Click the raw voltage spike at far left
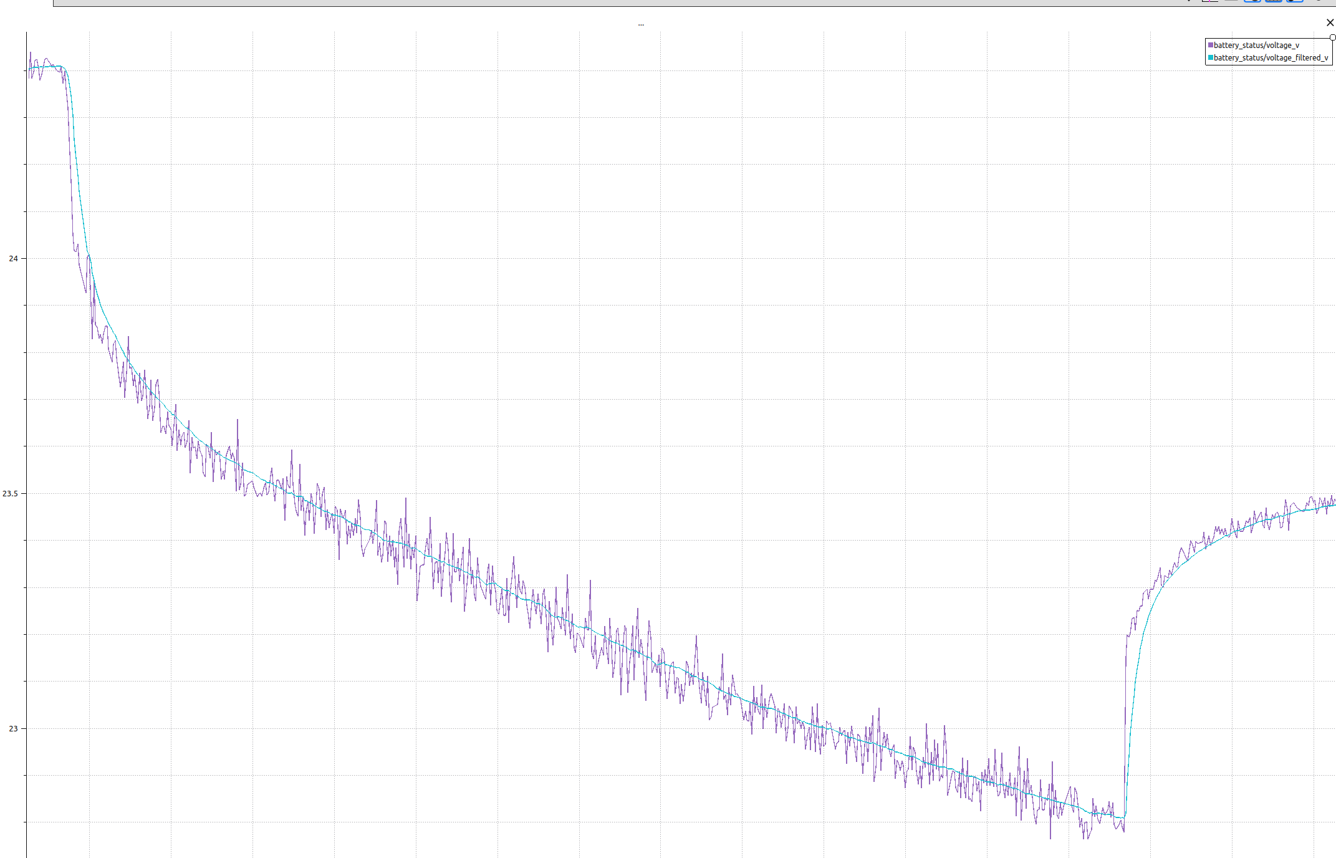This screenshot has width=1336, height=858. click(30, 54)
